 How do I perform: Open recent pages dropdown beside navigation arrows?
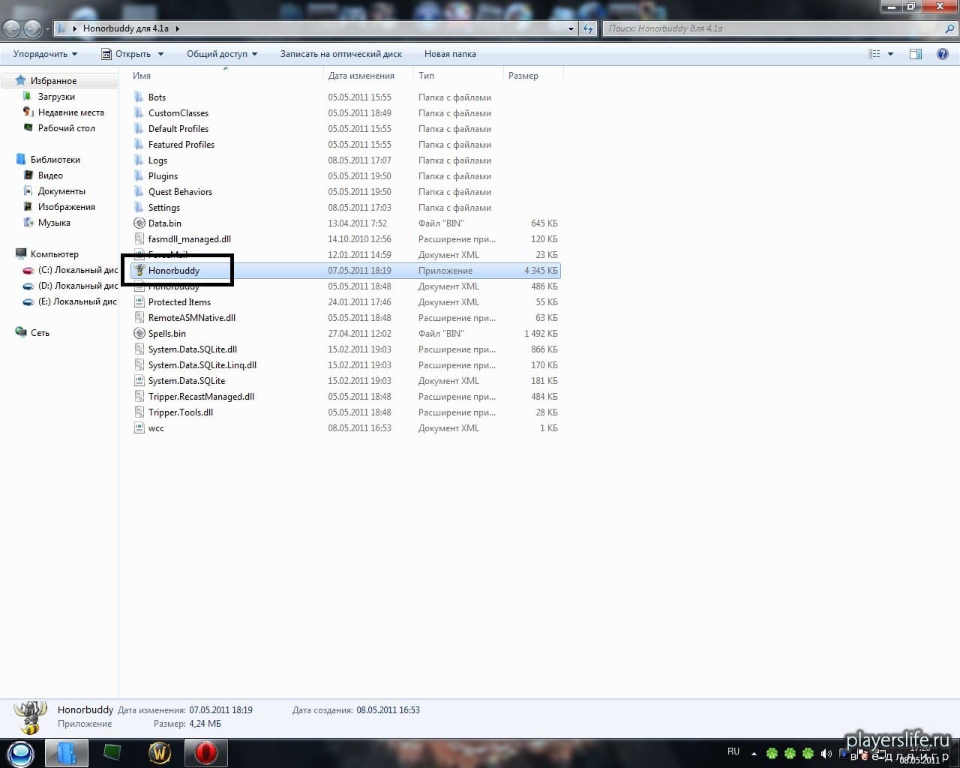click(x=48, y=29)
